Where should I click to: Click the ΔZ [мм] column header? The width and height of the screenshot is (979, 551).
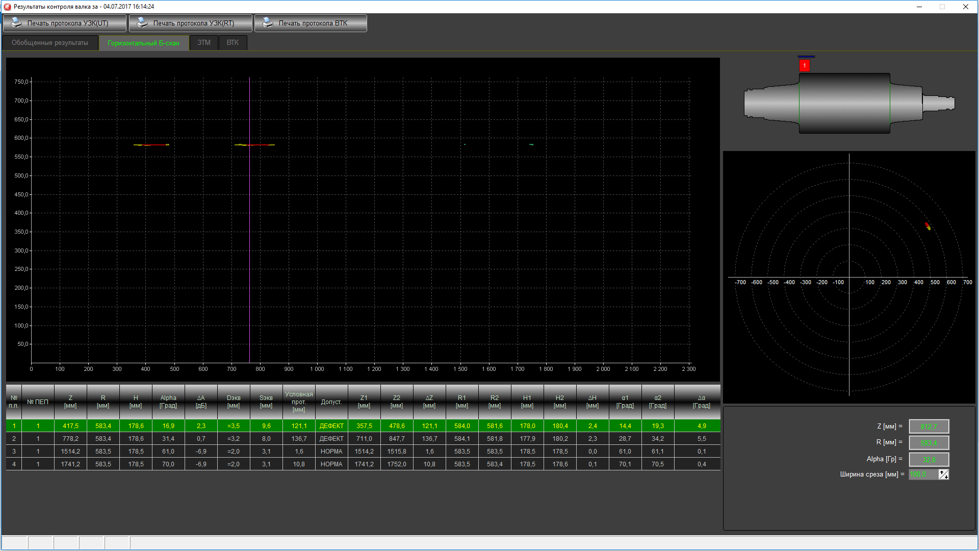pos(429,402)
